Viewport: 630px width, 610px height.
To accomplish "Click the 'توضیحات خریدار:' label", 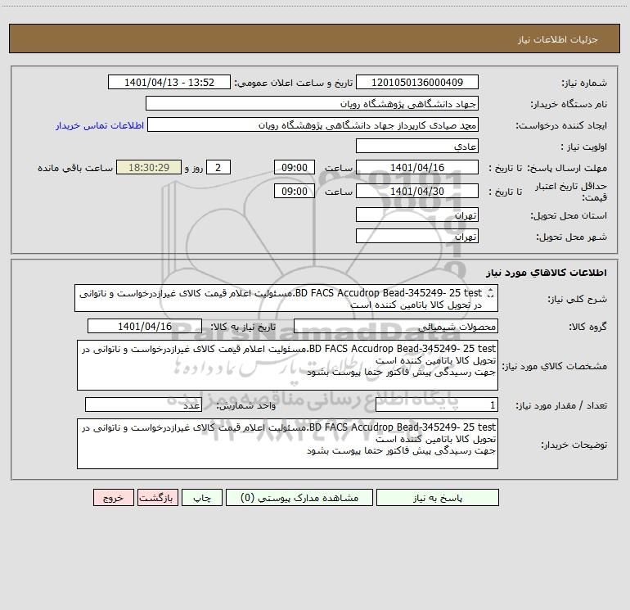I will click(x=574, y=445).
